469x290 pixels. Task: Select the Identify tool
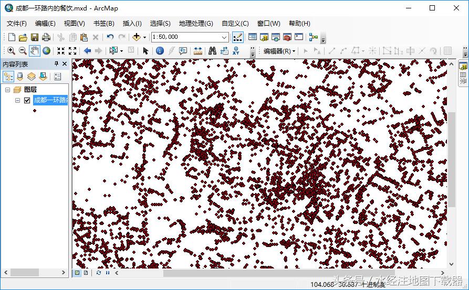tap(160, 51)
